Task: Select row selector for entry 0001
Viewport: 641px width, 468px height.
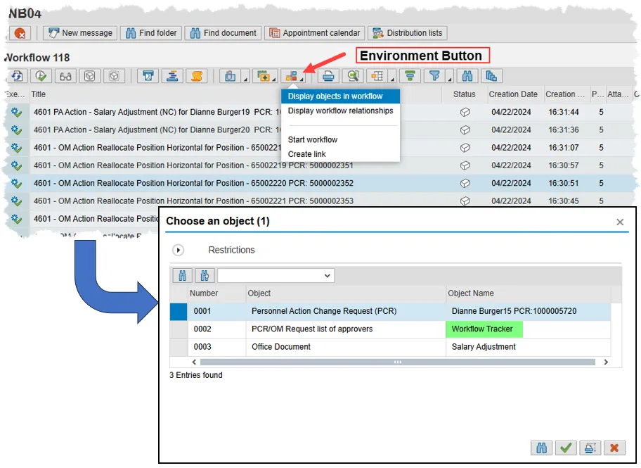Action: [179, 311]
